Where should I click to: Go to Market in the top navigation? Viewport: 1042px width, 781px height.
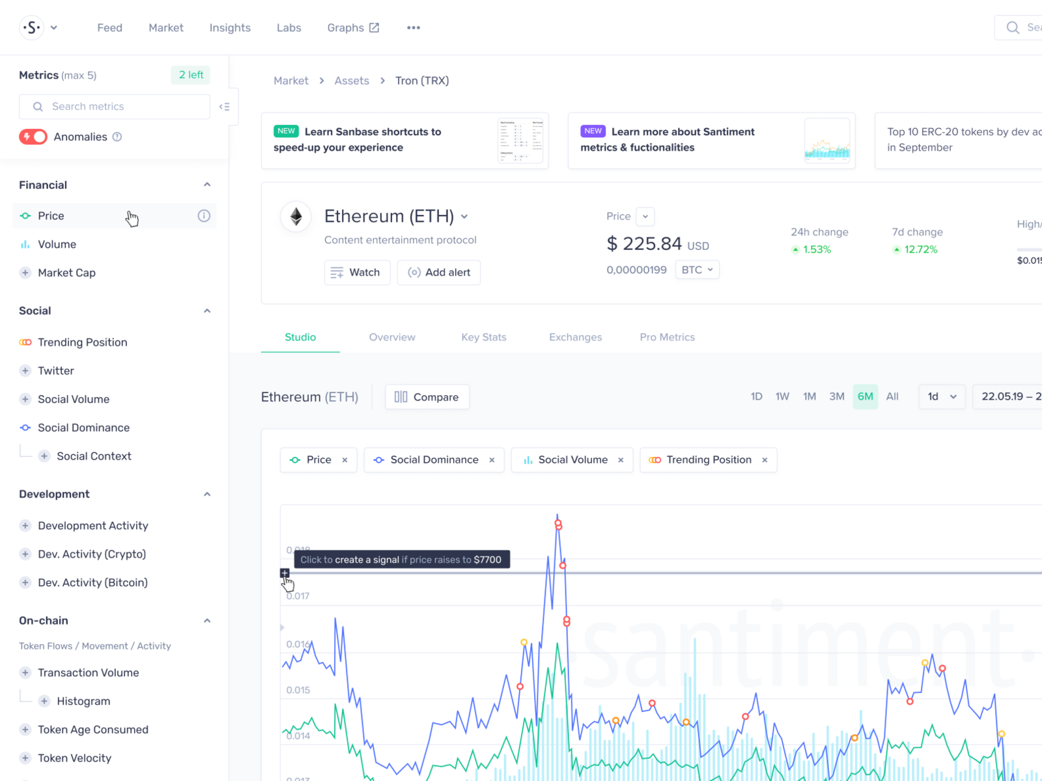coord(166,27)
